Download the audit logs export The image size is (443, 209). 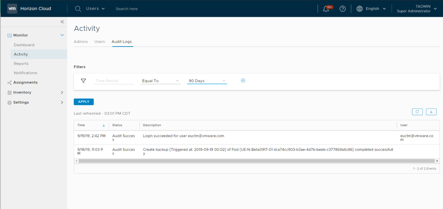pos(431,112)
